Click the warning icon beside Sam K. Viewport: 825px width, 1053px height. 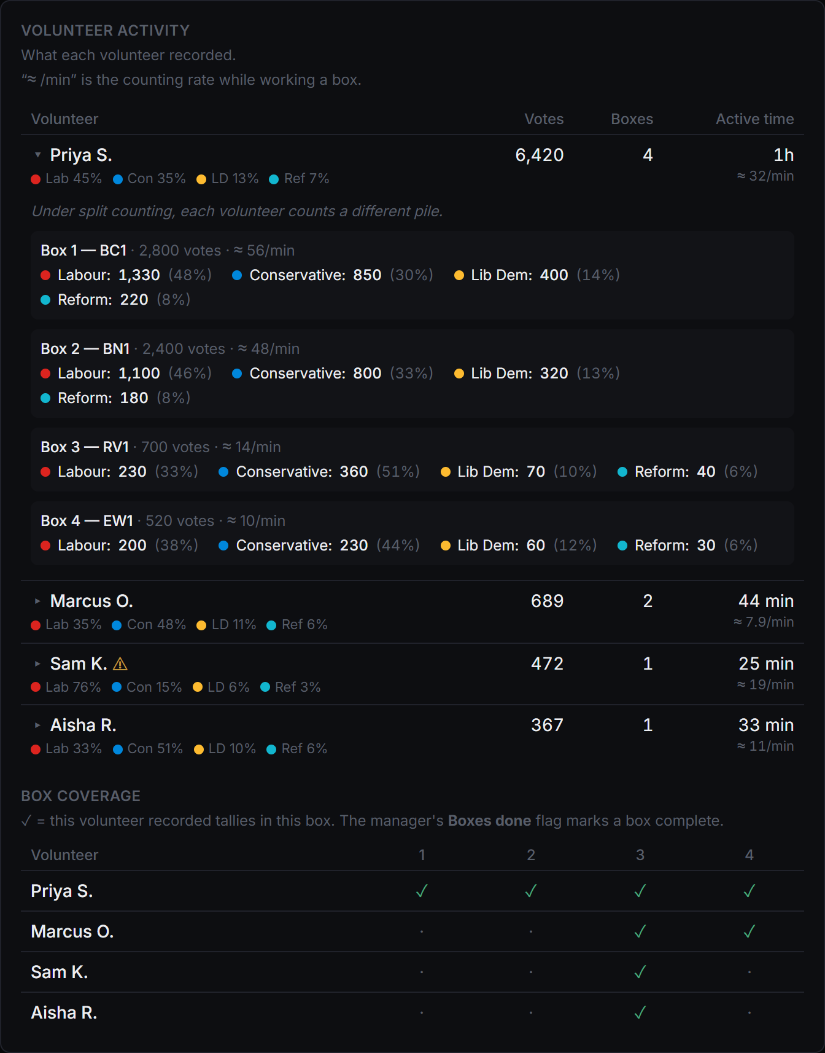[120, 664]
